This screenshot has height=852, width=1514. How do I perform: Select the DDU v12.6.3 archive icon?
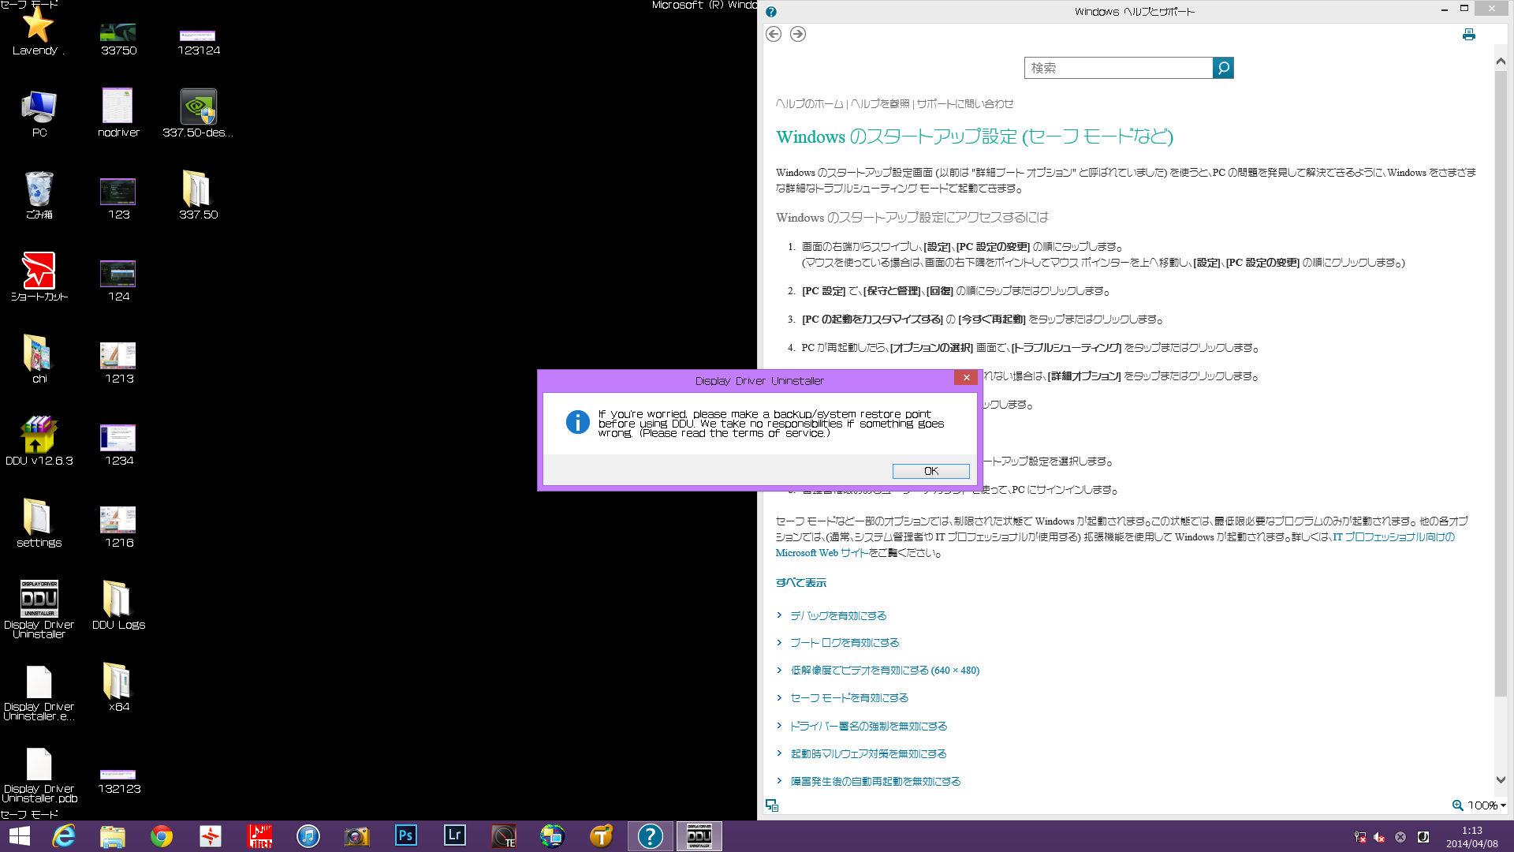click(x=39, y=442)
